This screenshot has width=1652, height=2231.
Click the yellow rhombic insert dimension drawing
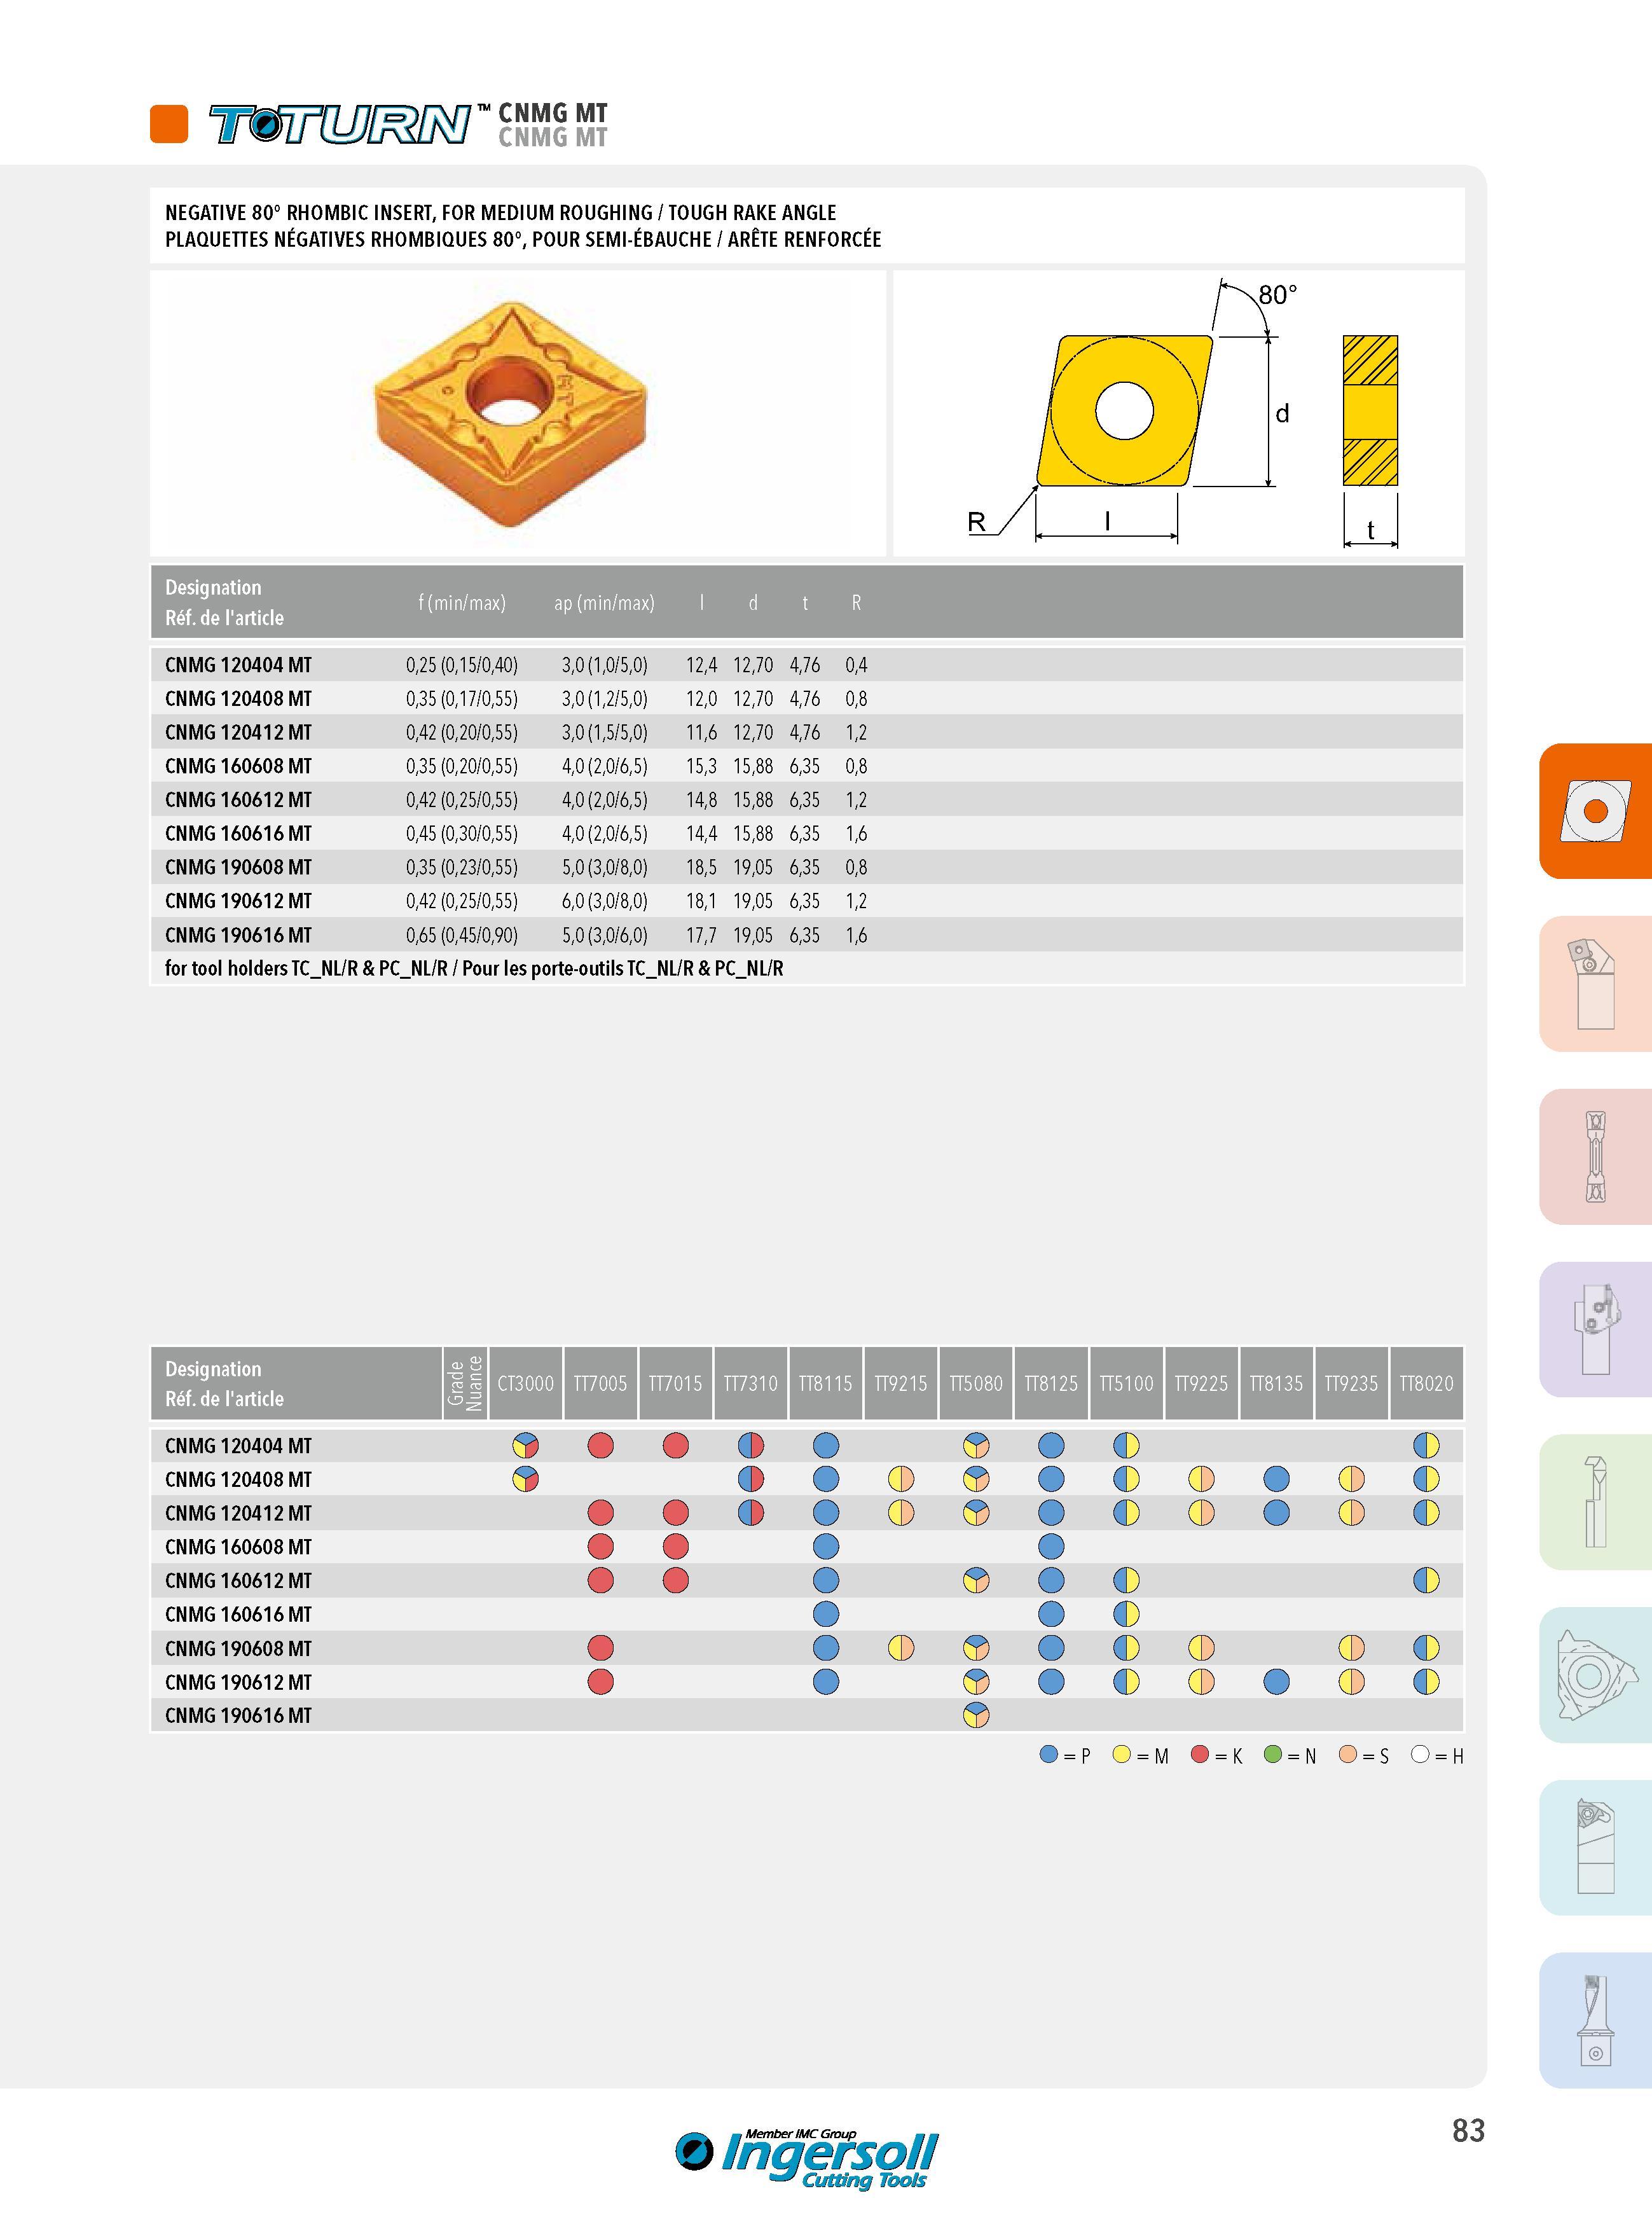(1124, 411)
